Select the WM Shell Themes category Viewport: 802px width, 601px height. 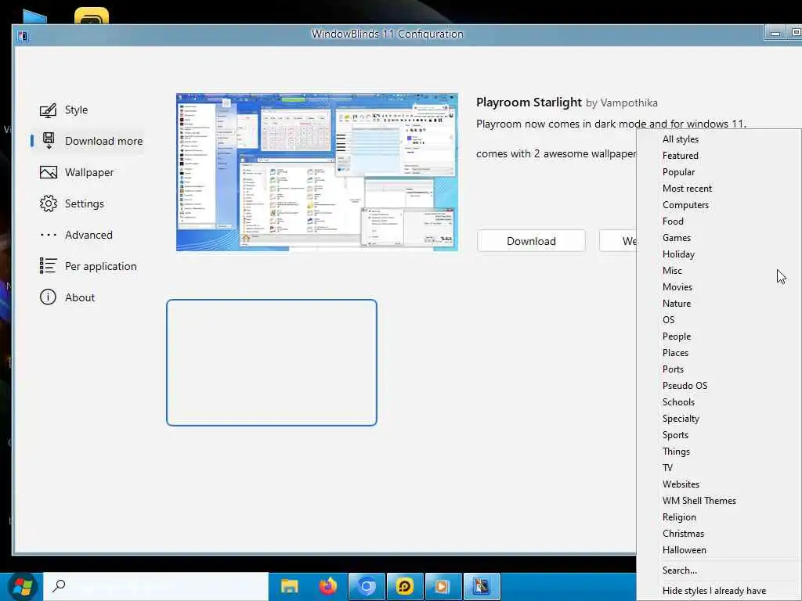pyautogui.click(x=699, y=500)
